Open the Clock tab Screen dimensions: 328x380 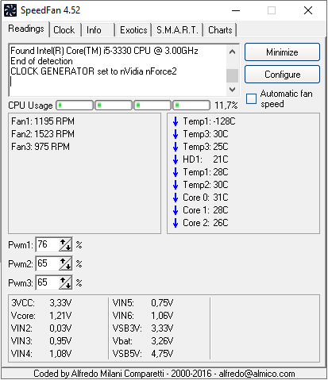click(x=64, y=30)
